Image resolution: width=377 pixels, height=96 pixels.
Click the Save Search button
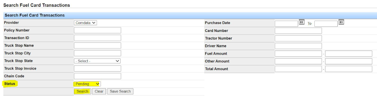click(120, 92)
